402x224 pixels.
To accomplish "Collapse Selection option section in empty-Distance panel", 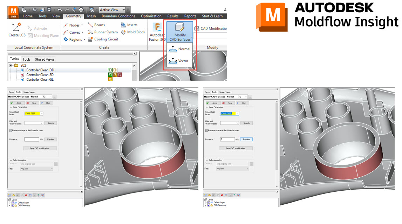I will pos(11,160).
